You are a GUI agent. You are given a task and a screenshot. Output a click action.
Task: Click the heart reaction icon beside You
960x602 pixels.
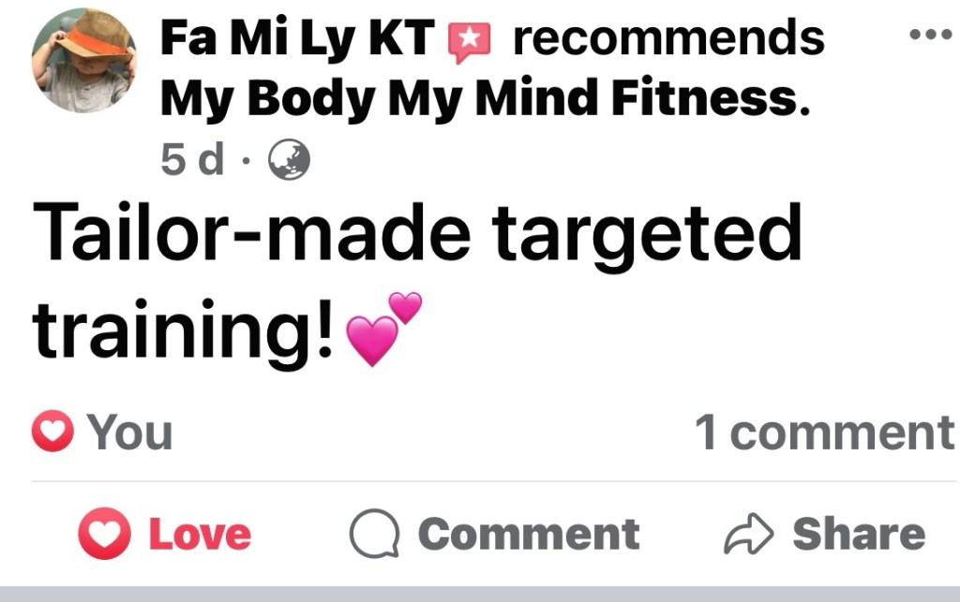click(x=52, y=431)
